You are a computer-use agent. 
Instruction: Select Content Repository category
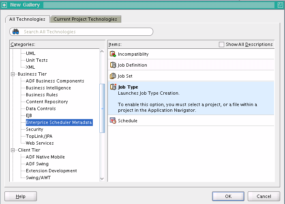pos(47,102)
